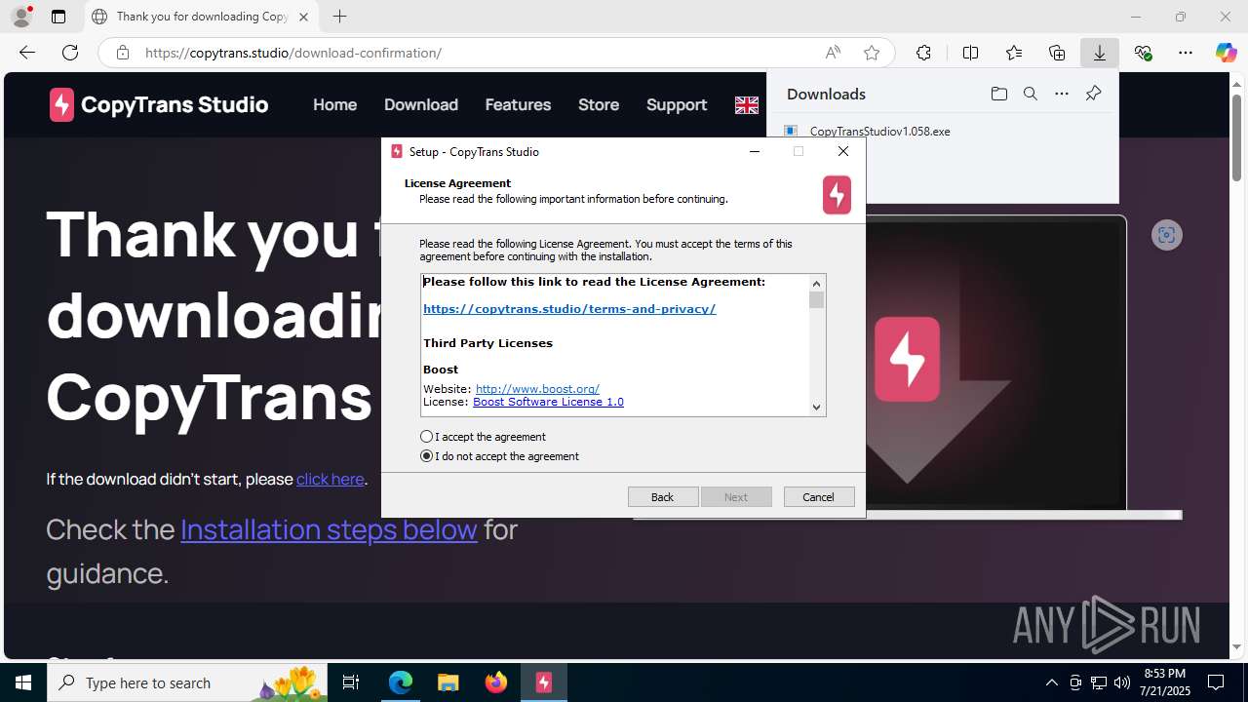Select I accept the agreement

coord(484,437)
